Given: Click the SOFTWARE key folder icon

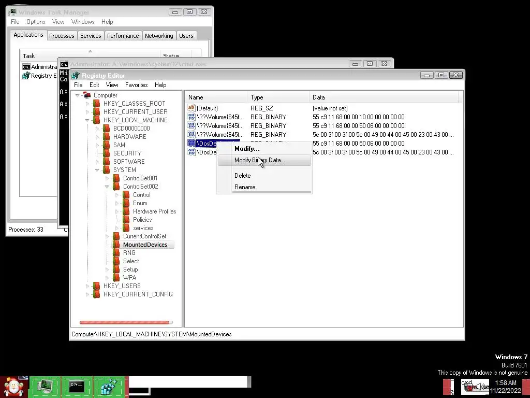Looking at the screenshot, I should click(107, 162).
